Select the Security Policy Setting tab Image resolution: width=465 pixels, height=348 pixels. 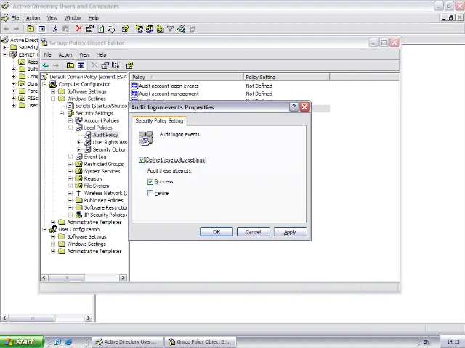159,121
